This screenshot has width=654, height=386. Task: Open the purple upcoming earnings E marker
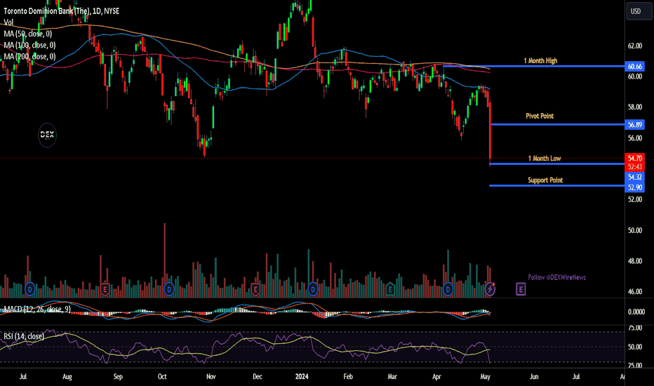click(520, 288)
